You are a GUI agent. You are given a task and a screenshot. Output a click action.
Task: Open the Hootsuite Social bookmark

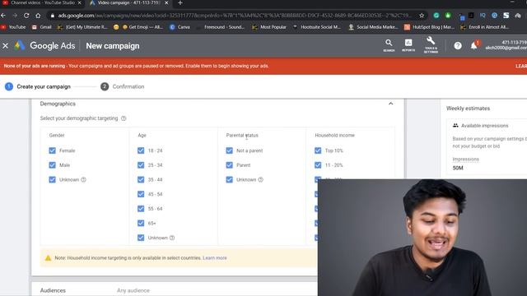pos(317,27)
